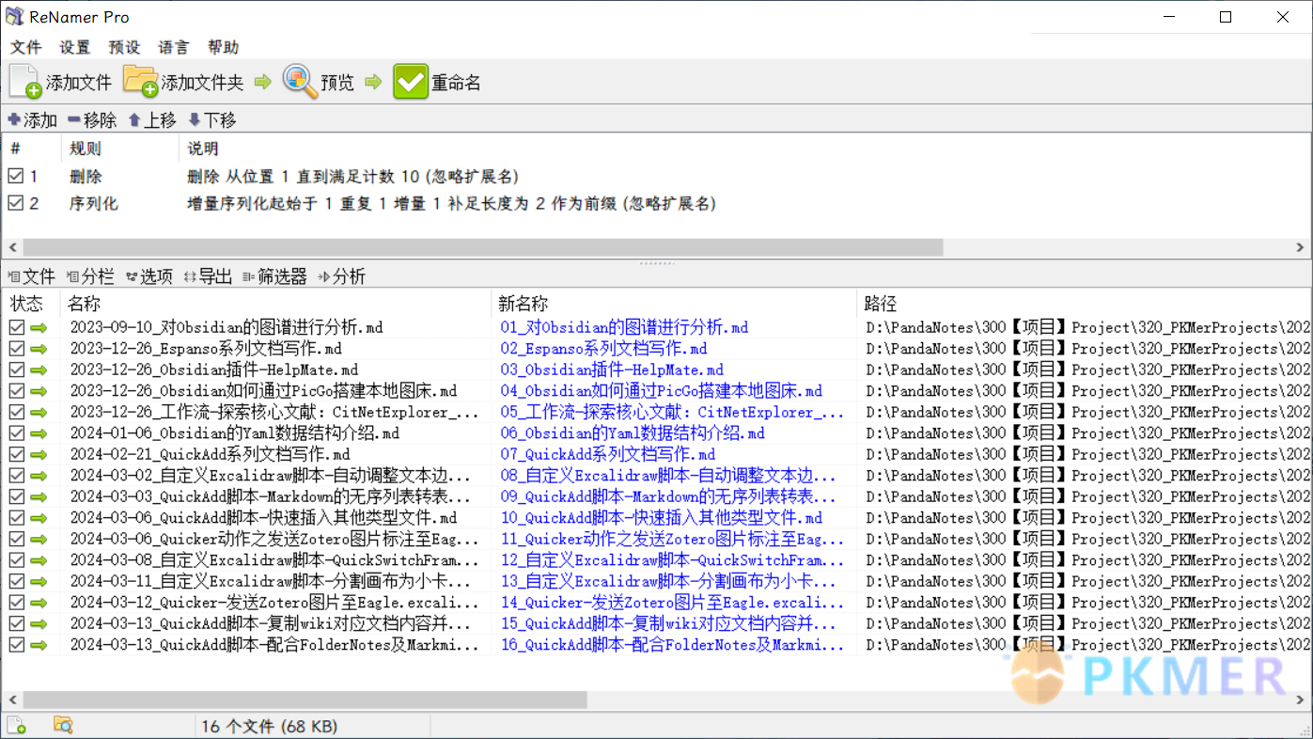Click the ReNamer Pro title bar app icon
Viewport: 1313px width, 739px height.
[x=15, y=16]
